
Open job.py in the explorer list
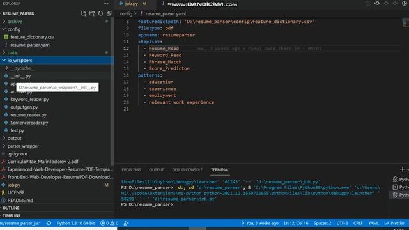(x=14, y=185)
